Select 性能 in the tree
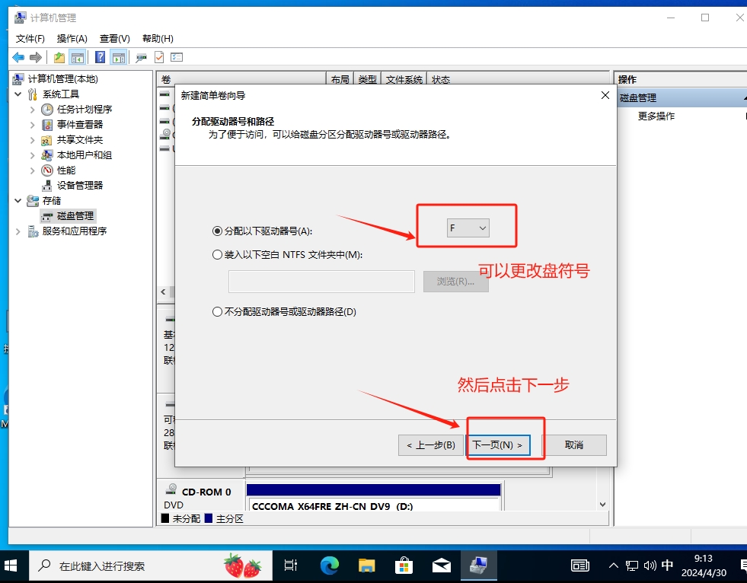Viewport: 747px width, 583px height. click(x=66, y=170)
